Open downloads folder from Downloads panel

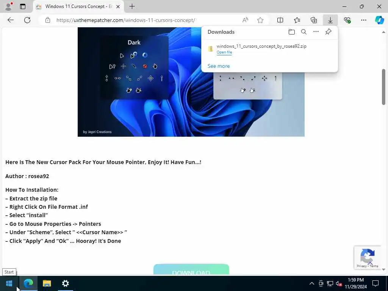pos(292,32)
